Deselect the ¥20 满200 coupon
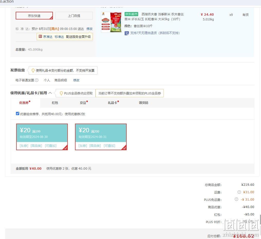 pos(101,137)
